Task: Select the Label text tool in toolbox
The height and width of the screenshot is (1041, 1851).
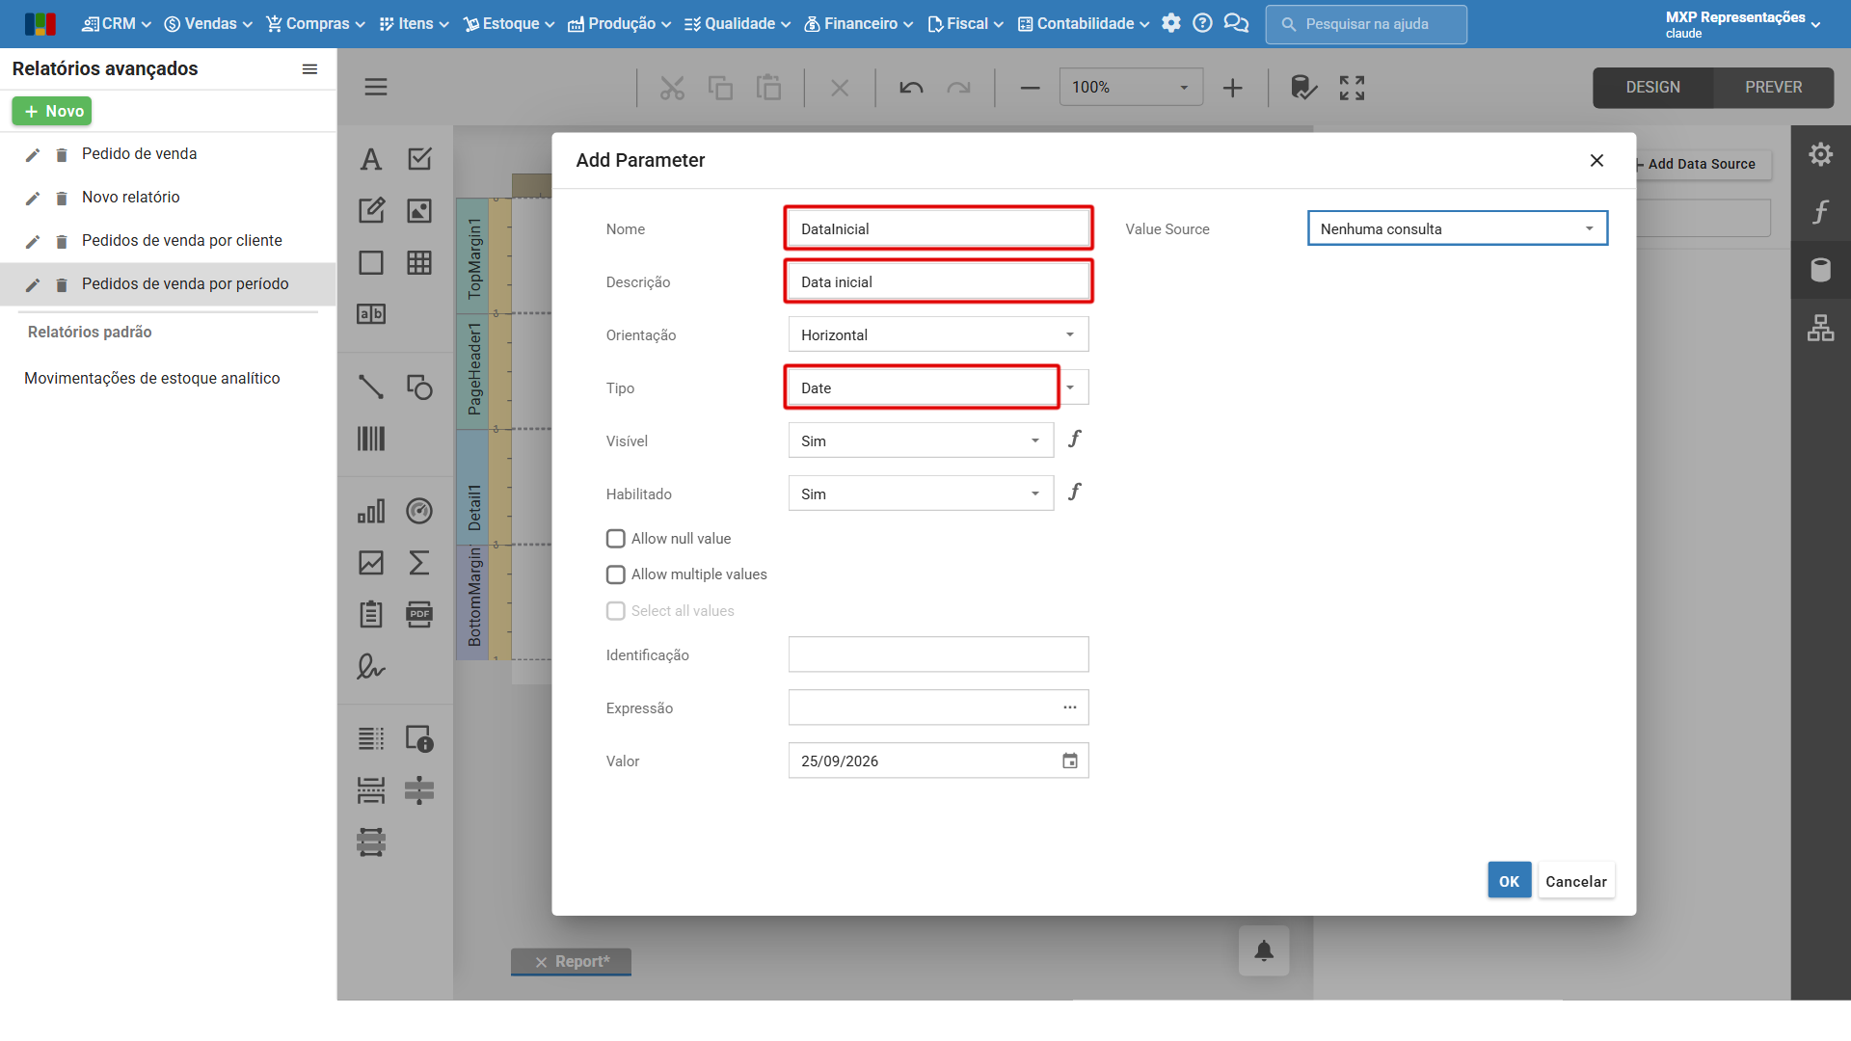Action: (x=371, y=159)
